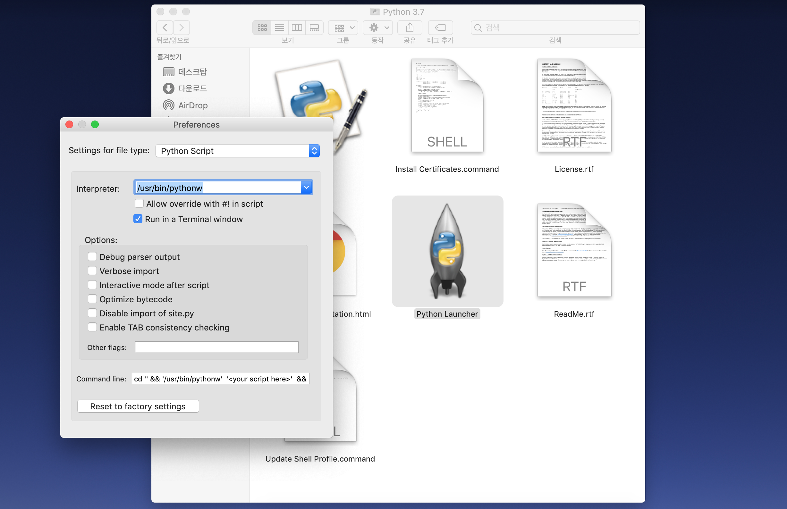Open the action gear menu
Viewport: 787px width, 509px height.
coord(378,28)
